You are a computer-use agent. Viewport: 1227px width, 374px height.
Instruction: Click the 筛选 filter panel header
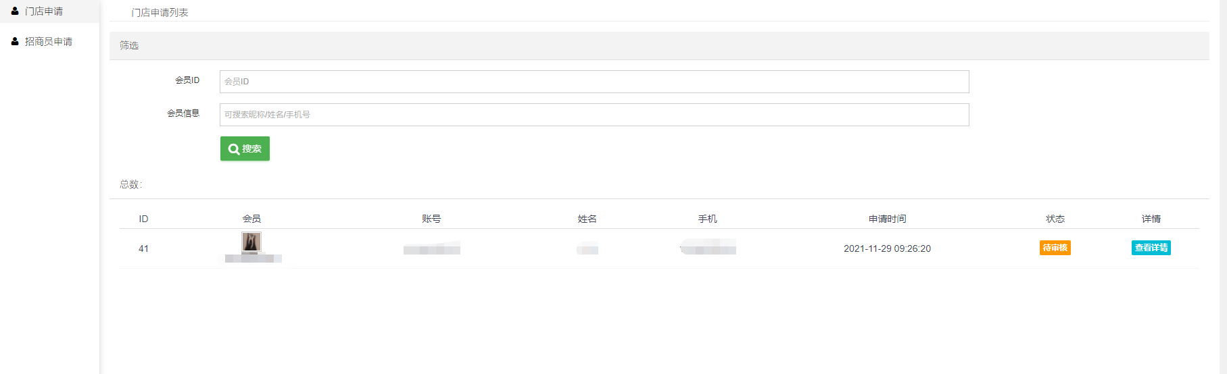pyautogui.click(x=659, y=45)
